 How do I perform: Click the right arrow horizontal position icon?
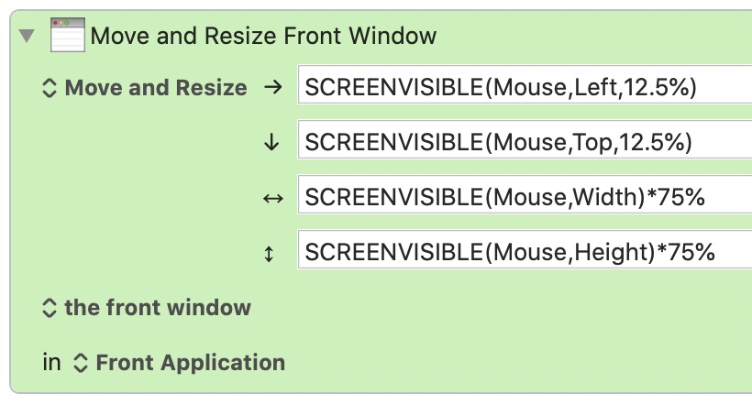point(273,87)
